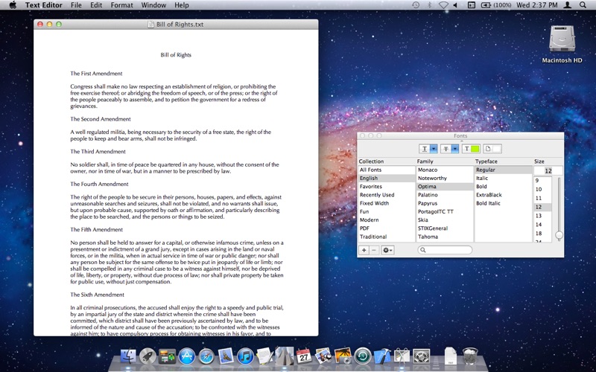Open Time Machine from the Dock
596x372 pixels.
point(363,356)
